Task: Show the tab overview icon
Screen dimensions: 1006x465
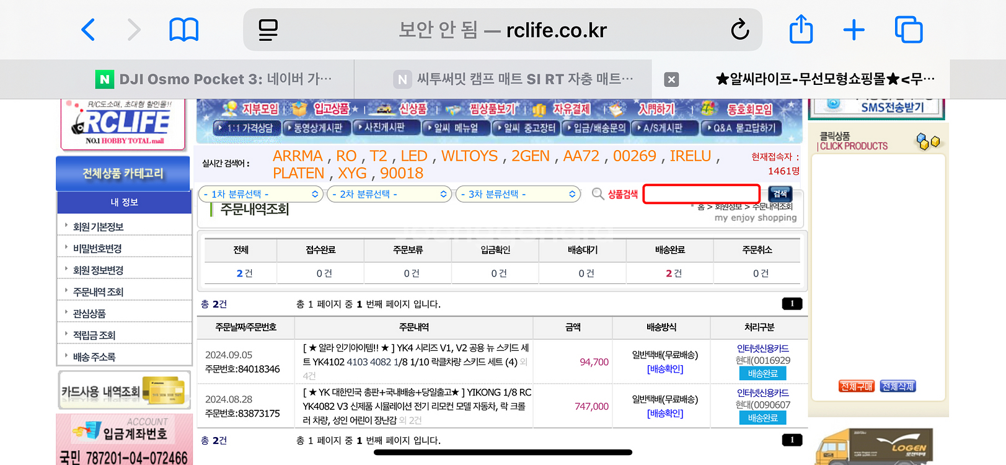Action: [909, 30]
